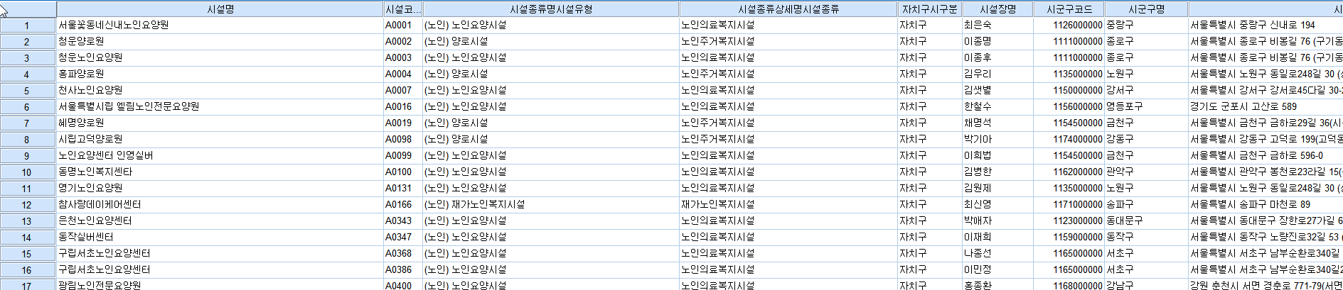Click address 서울특별시 중랑구 신내로 194
Viewport: 1343px width, 290px height.
(1266, 25)
